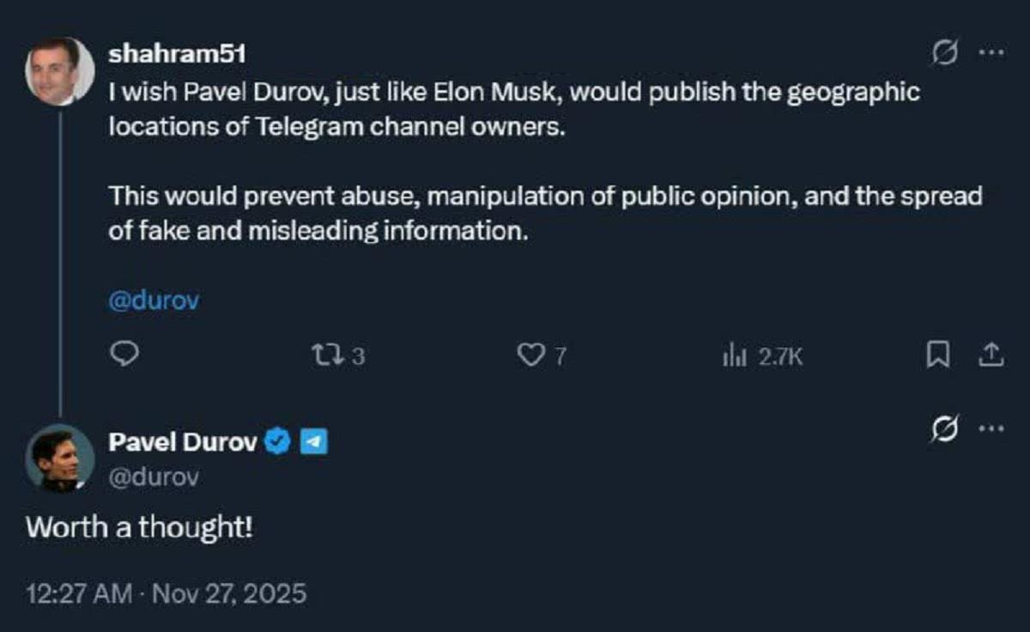Open the 12:27 AM Nov 27, 2025 timestamp
1030x632 pixels.
(166, 593)
